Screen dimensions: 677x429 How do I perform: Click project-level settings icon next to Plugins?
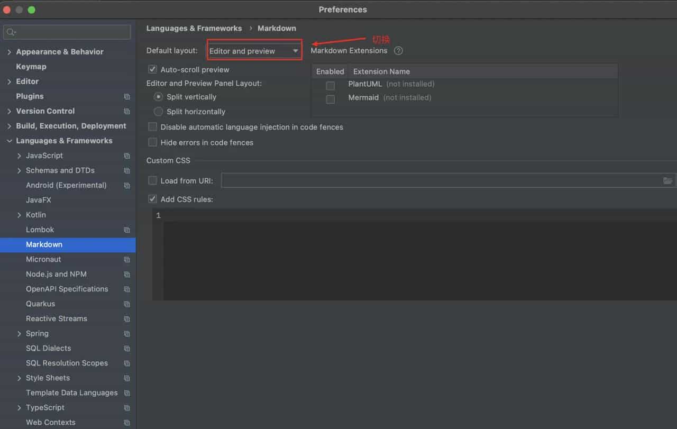click(x=127, y=97)
